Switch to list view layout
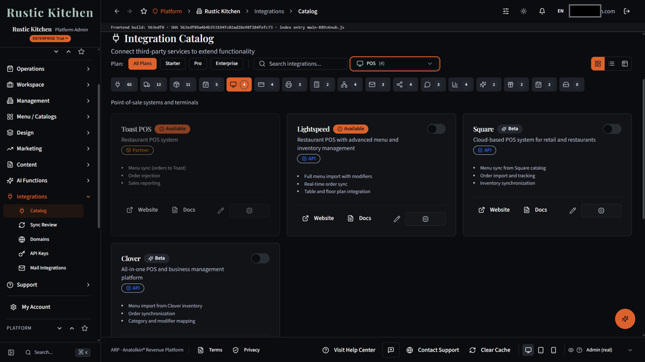The height and width of the screenshot is (362, 645). click(611, 64)
